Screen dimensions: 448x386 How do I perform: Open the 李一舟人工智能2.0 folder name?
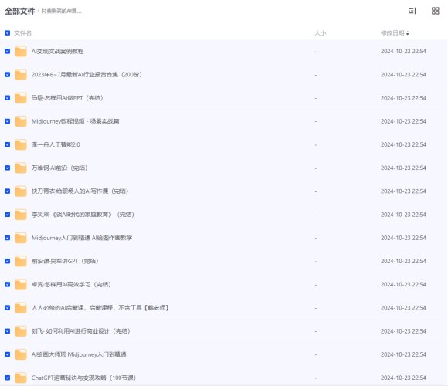(x=56, y=145)
